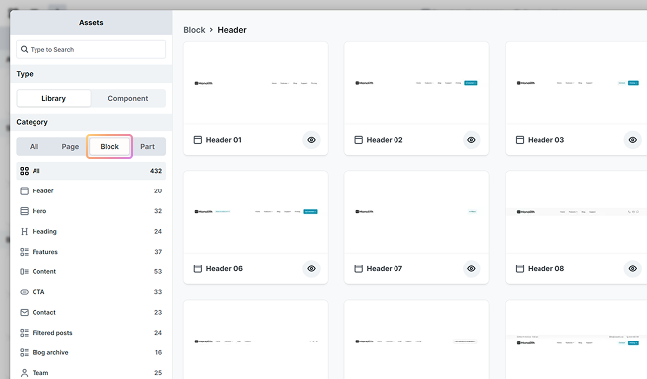
Task: Click the block icon next to Header 03
Action: (520, 140)
